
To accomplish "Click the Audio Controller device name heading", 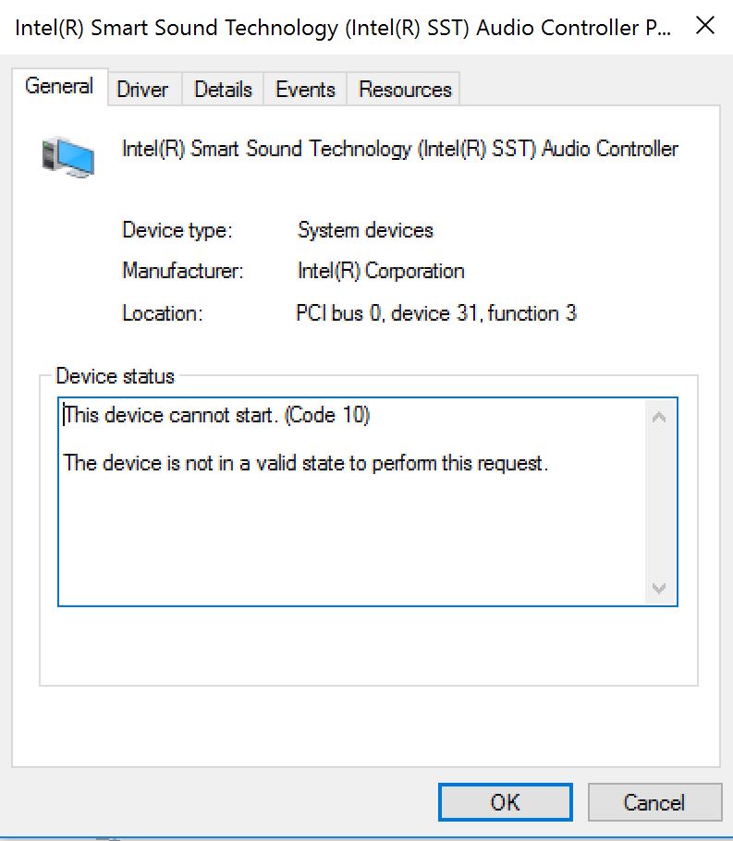I will pyautogui.click(x=400, y=149).
